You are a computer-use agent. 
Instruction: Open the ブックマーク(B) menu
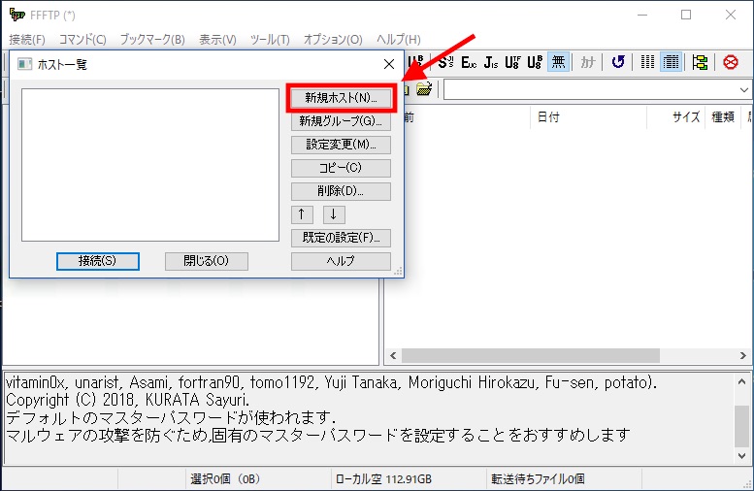152,40
